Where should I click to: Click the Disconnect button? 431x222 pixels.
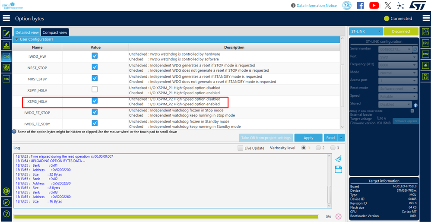pyautogui.click(x=401, y=32)
